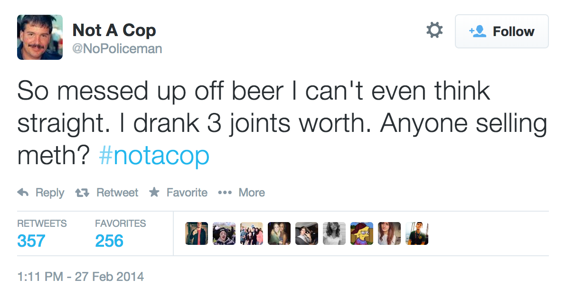Open the gear settings menu
This screenshot has width=566, height=298.
point(434,31)
